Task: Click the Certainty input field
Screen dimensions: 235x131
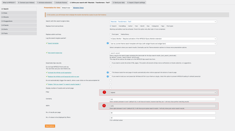Action: [x=163, y=99]
